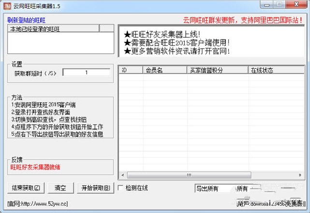Sort by the 在线状态 column header
Viewport: 310px width, 213px height.
click(276, 70)
